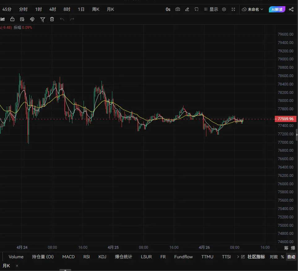Toggle the 持仓量 (OI) indicator
Viewport: 298px width, 271px height.
point(43,257)
